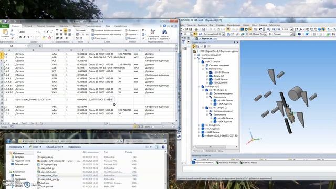Viewport: 336px width, 189px height.
Task: Open the Page Layout tab in Excel
Action: coord(46,26)
